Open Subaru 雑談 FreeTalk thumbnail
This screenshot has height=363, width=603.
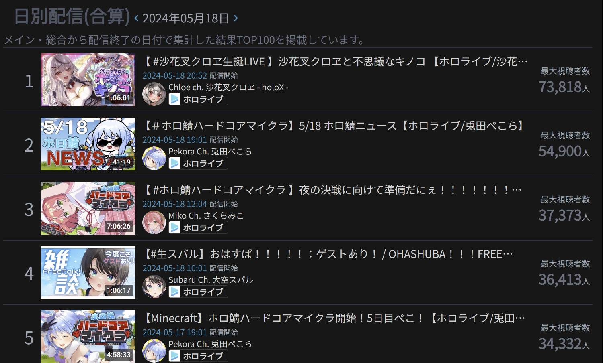click(88, 272)
